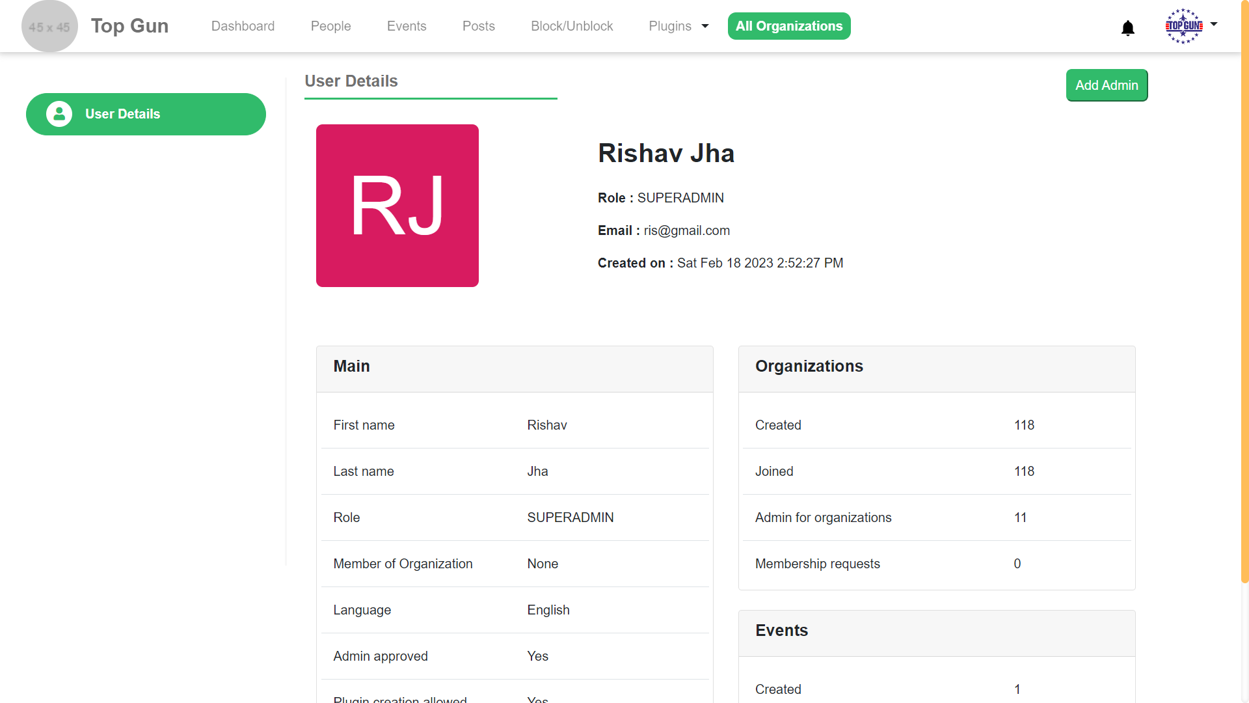This screenshot has height=703, width=1249.
Task: Click the email ris@gmail.com
Action: tap(687, 230)
